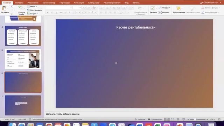Click the Общий доступ share button
Image resolution: width=224 pixels, height=126 pixels.
[209, 2]
